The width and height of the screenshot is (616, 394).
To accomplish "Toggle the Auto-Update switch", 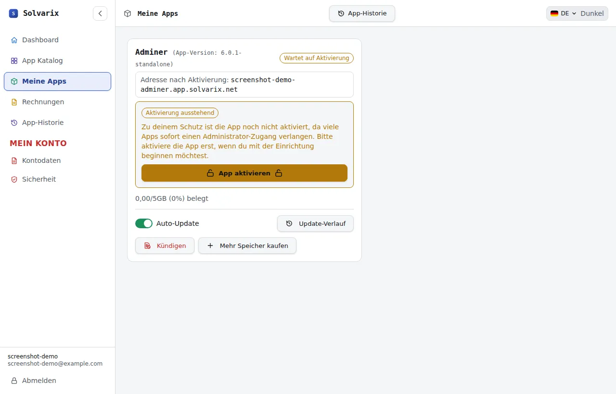I will point(144,223).
